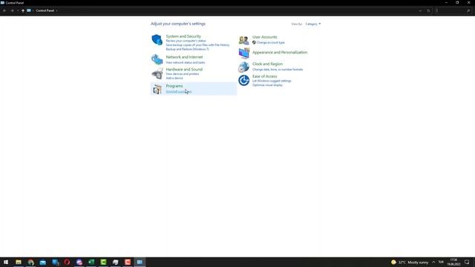
Task: Open Programs heading link
Action: click(x=174, y=86)
